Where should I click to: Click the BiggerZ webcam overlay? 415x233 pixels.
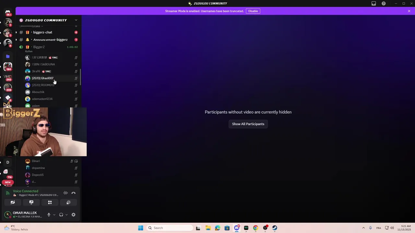point(43,132)
